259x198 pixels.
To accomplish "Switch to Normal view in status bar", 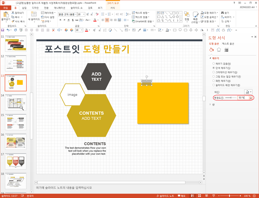I will (192, 196).
